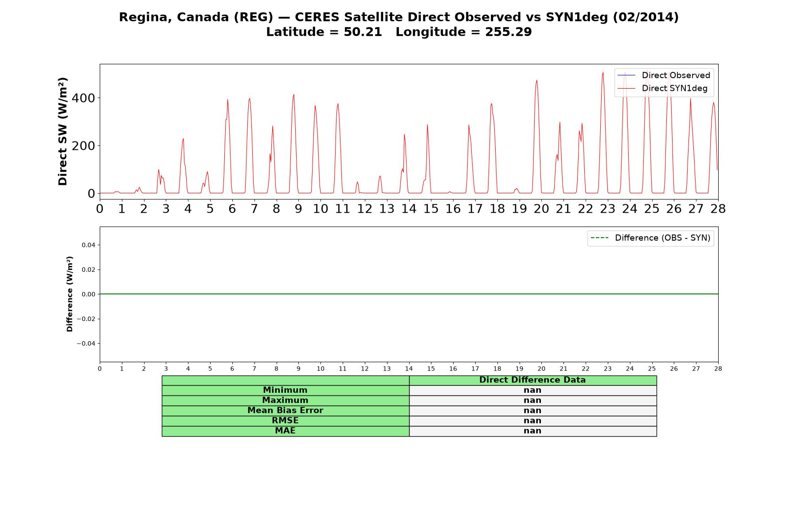The image size is (798, 532).
Task: Click day 14 tick on upper x-axis
Action: point(409,209)
